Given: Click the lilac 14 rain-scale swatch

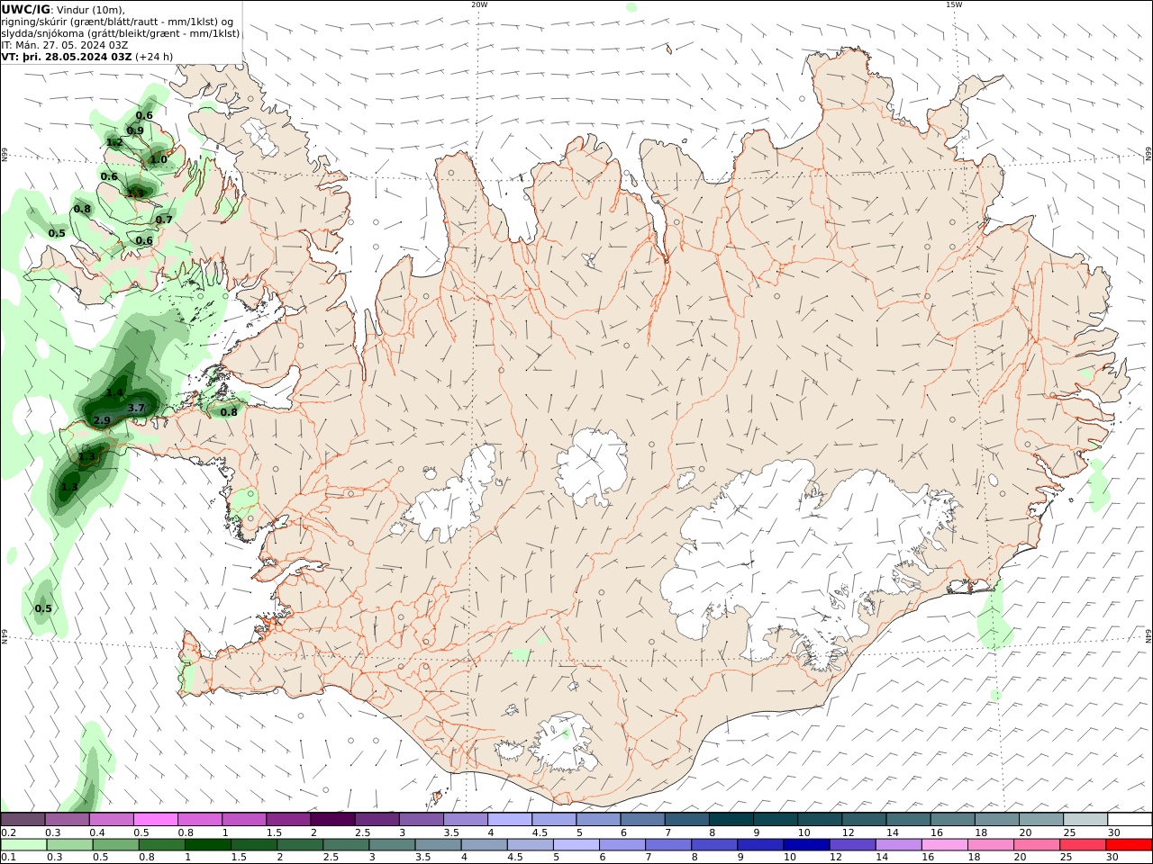Looking at the screenshot, I should click(x=898, y=845).
